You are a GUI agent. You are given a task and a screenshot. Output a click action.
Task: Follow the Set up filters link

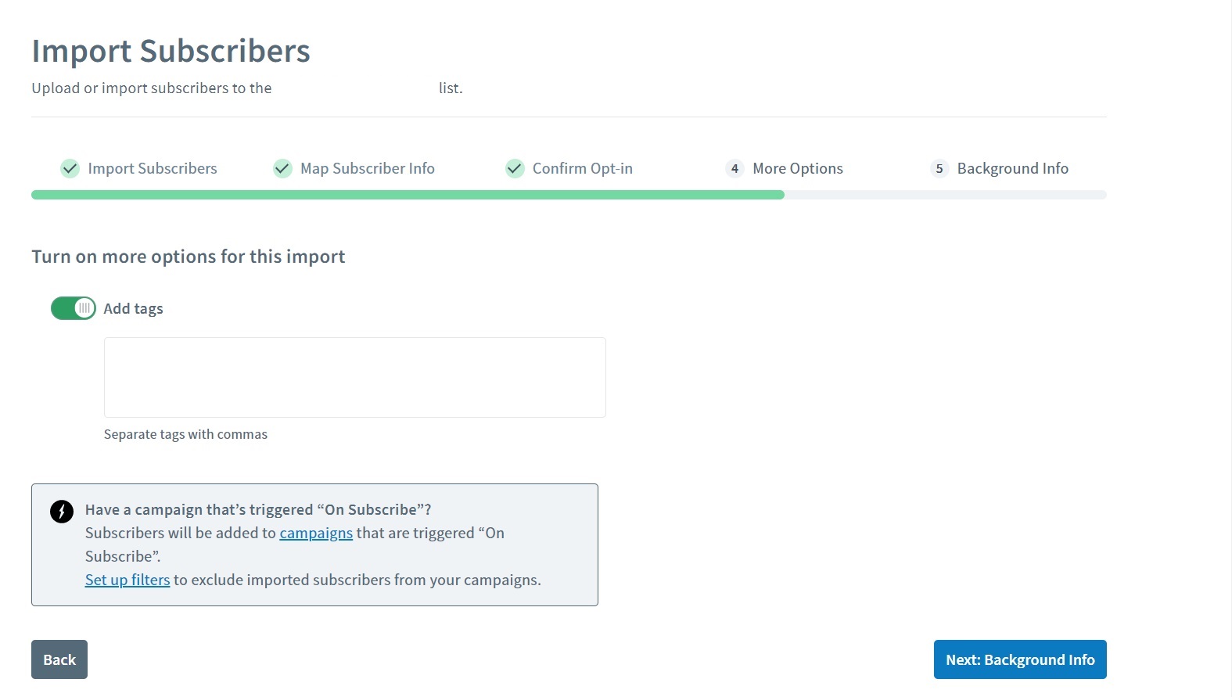pos(128,580)
